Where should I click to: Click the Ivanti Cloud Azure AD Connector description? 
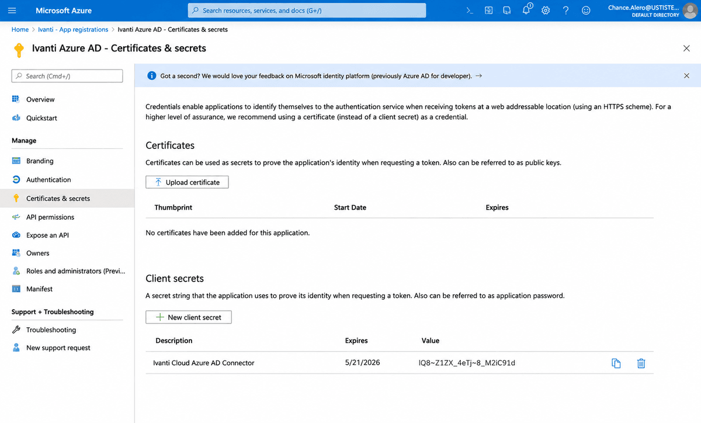203,363
